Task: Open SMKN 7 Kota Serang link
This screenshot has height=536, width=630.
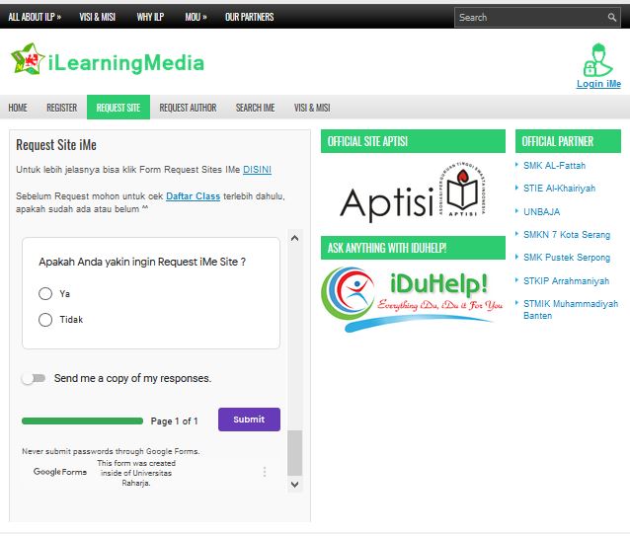Action: [567, 235]
